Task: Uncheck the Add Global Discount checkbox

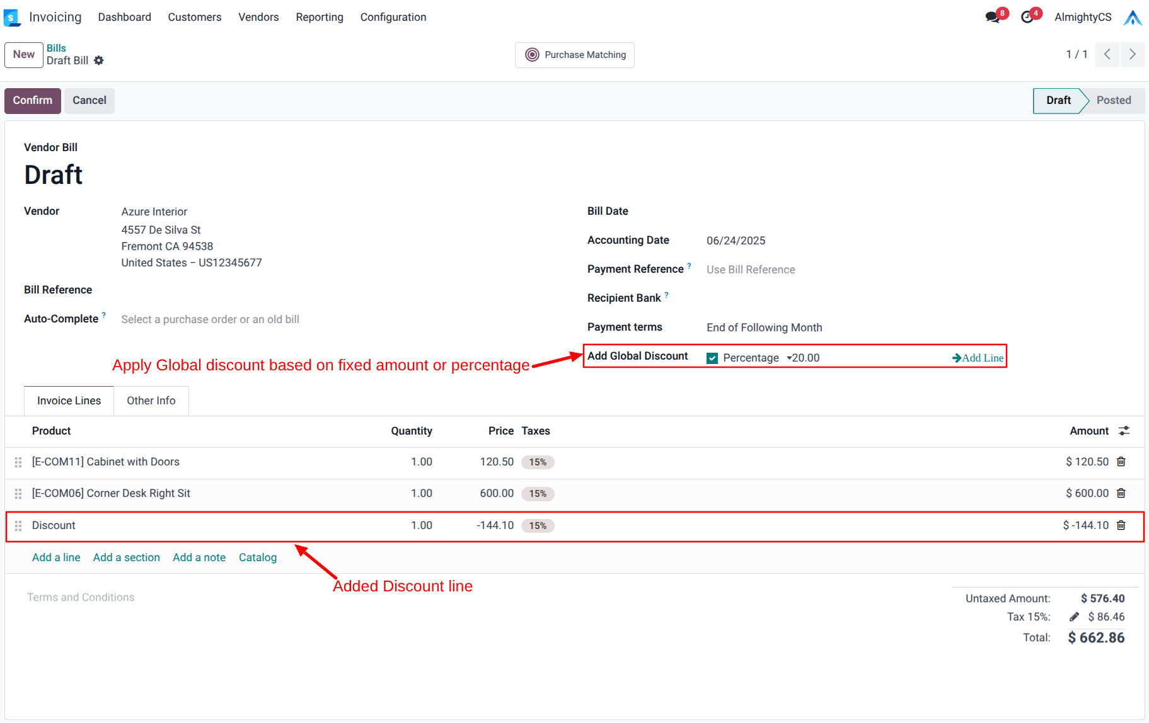Action: click(x=712, y=358)
